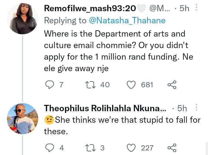Retweet Remofilwe's tweet with 40 retweets

[x=90, y=85]
